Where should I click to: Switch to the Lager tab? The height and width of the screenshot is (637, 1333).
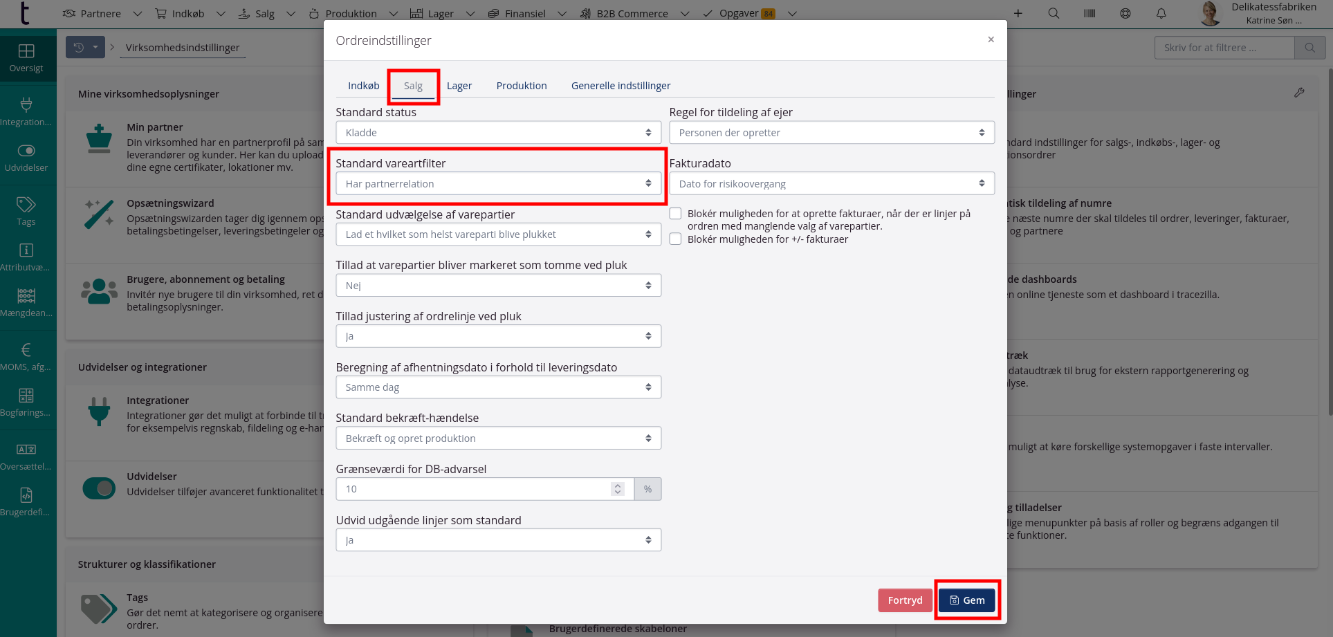tap(459, 86)
